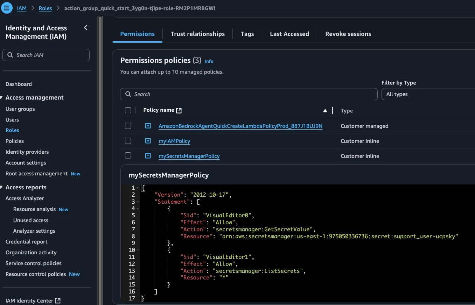The width and height of the screenshot is (475, 305).
Task: Open IAM Identity Center in the sidebar
Action: click(29, 300)
